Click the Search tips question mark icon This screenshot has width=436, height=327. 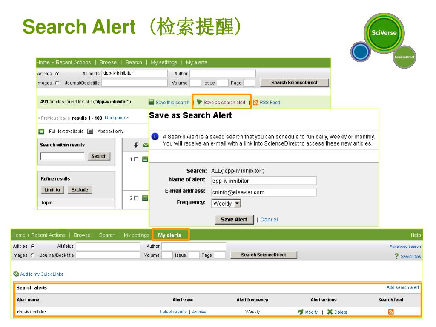tap(396, 256)
